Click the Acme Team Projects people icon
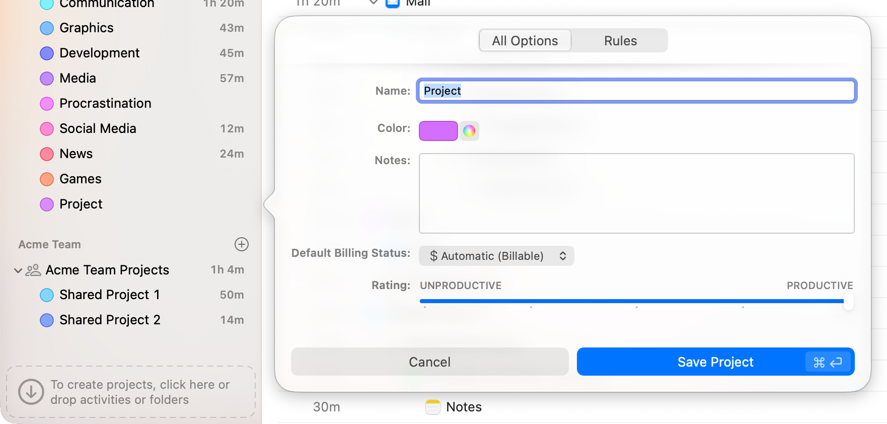The image size is (887, 424). (33, 270)
